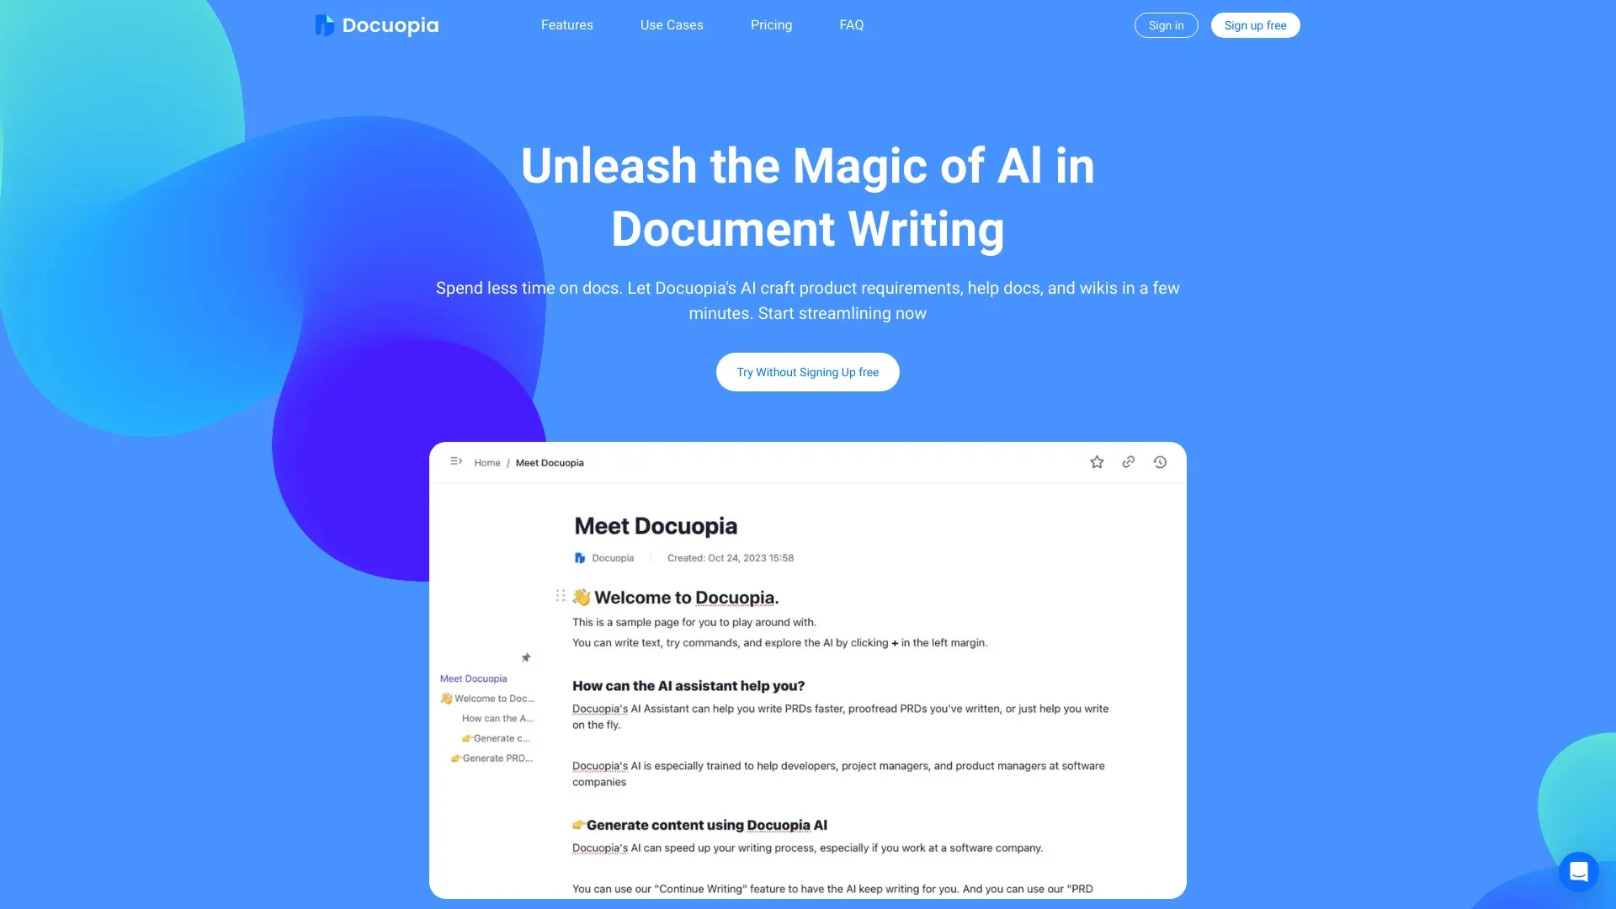Click the star/favorite icon on document
This screenshot has width=1616, height=909.
[1097, 463]
